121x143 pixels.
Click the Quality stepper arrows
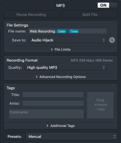(x=104, y=67)
